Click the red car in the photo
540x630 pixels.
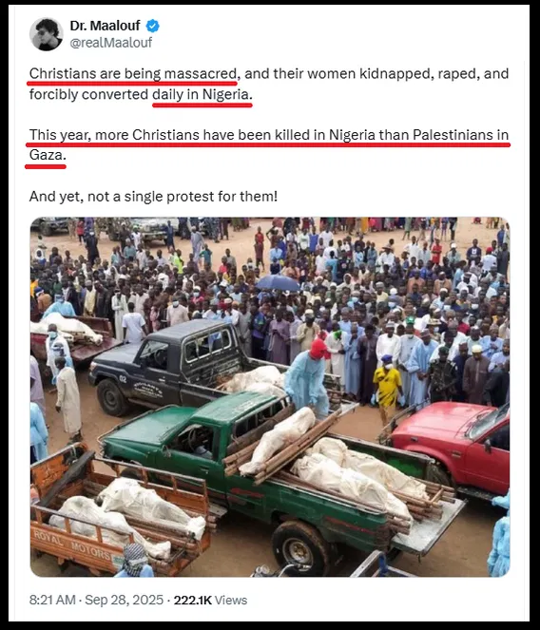pos(448,446)
